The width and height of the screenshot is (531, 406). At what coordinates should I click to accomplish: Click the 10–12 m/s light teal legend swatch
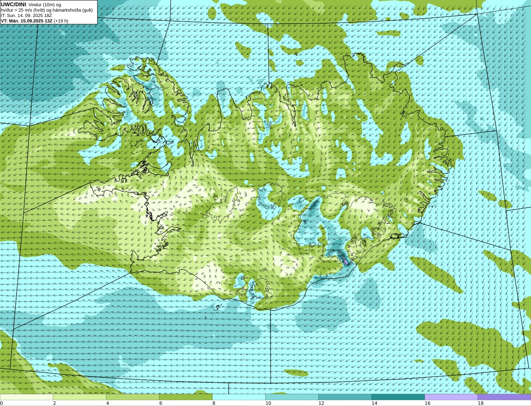tap(292, 397)
